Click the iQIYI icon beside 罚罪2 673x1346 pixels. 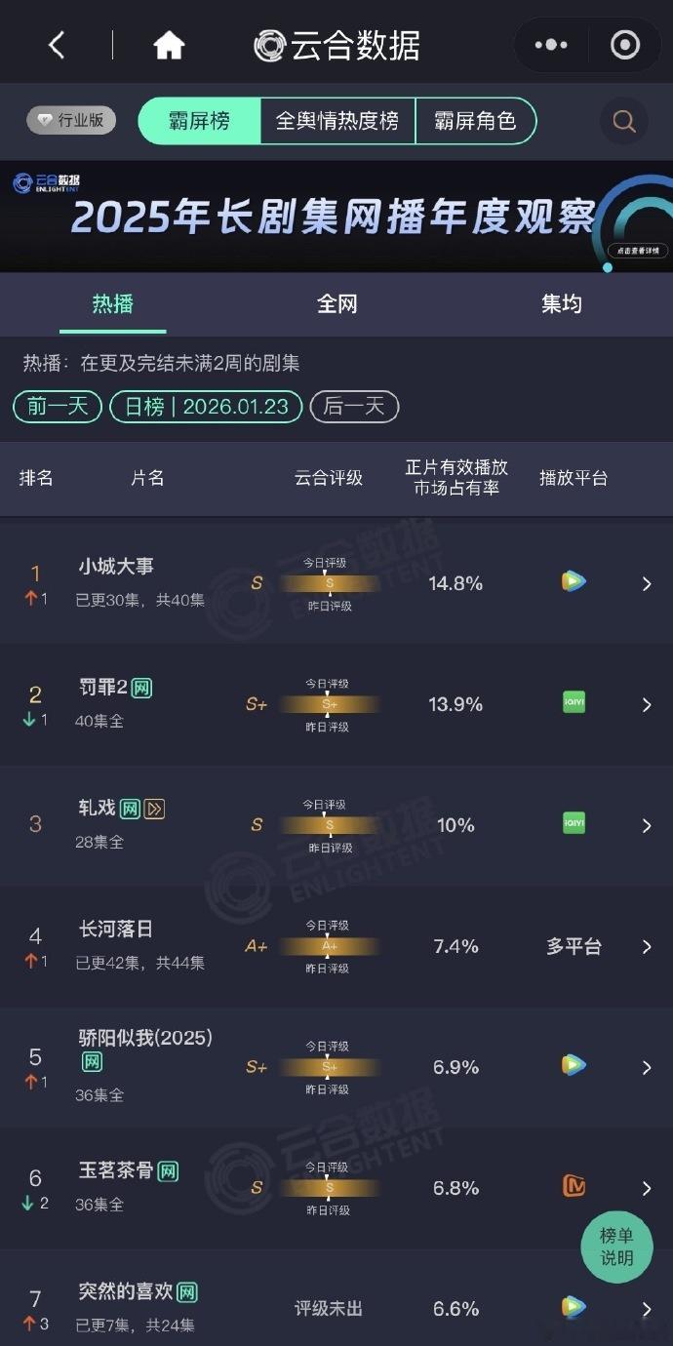pyautogui.click(x=573, y=703)
